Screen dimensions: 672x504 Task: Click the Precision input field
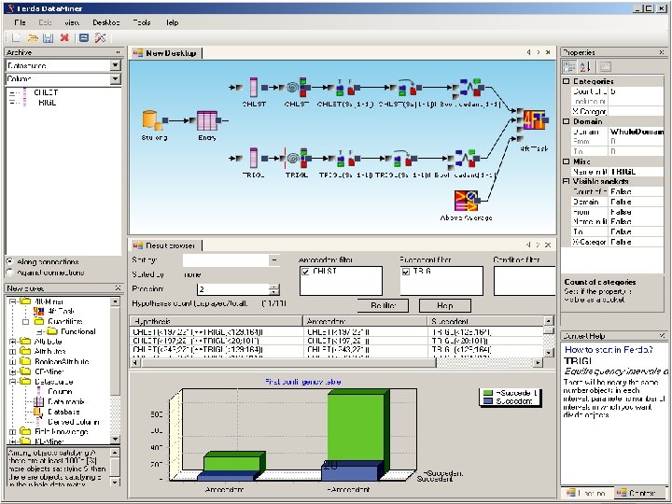tap(232, 289)
